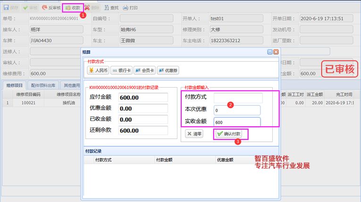Click the 接车人 field showing 杨洋

coord(57,29)
